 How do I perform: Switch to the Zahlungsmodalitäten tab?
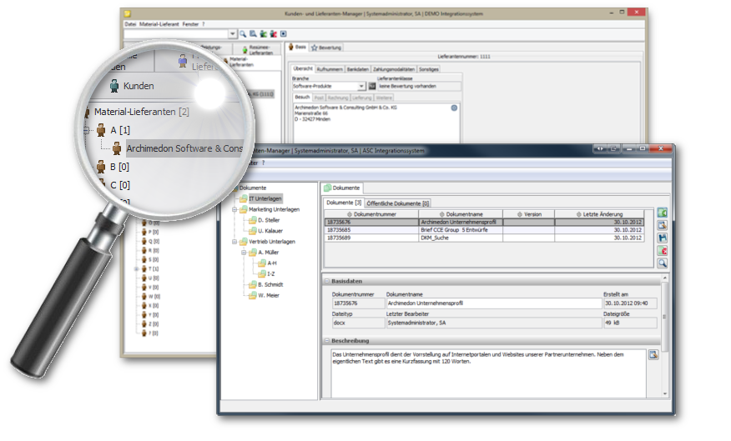click(x=394, y=69)
